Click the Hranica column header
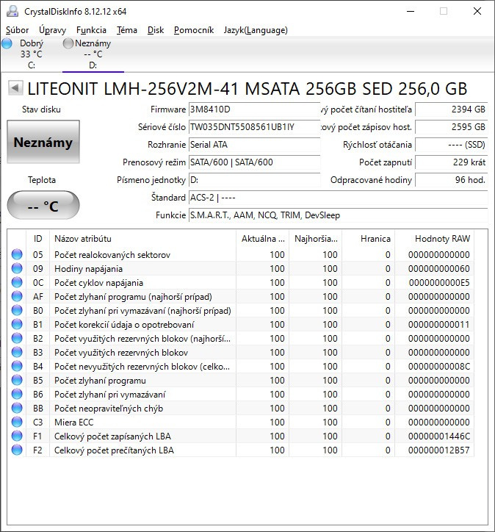 (x=368, y=239)
